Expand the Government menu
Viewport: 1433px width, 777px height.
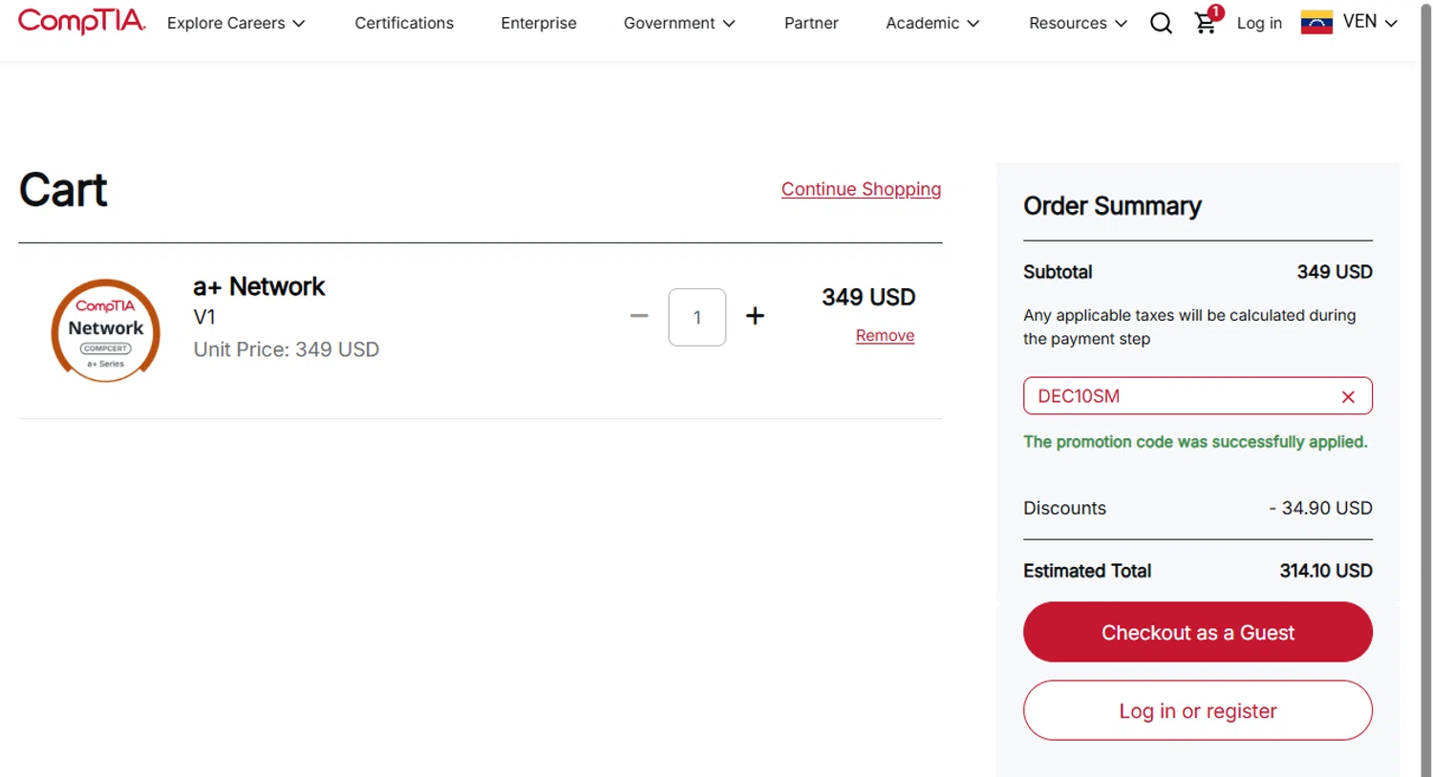[679, 23]
